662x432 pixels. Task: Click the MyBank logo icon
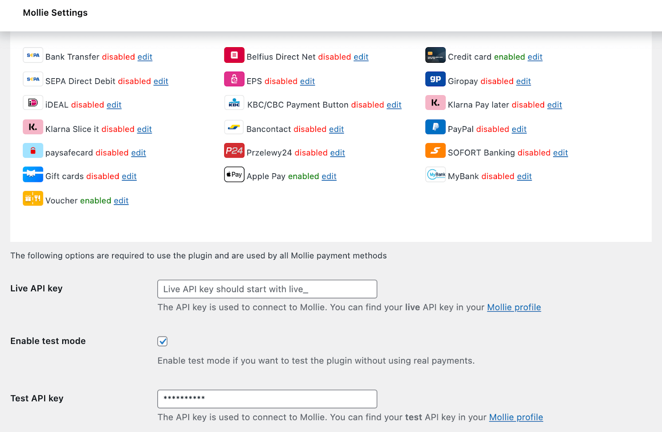point(435,174)
